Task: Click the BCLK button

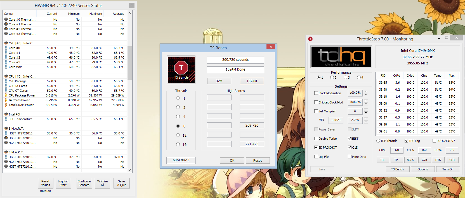Action: pyautogui.click(x=410, y=160)
